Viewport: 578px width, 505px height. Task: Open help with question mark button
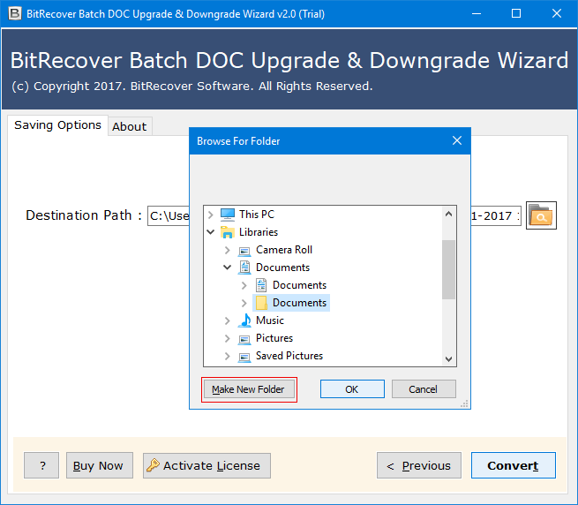tap(41, 465)
